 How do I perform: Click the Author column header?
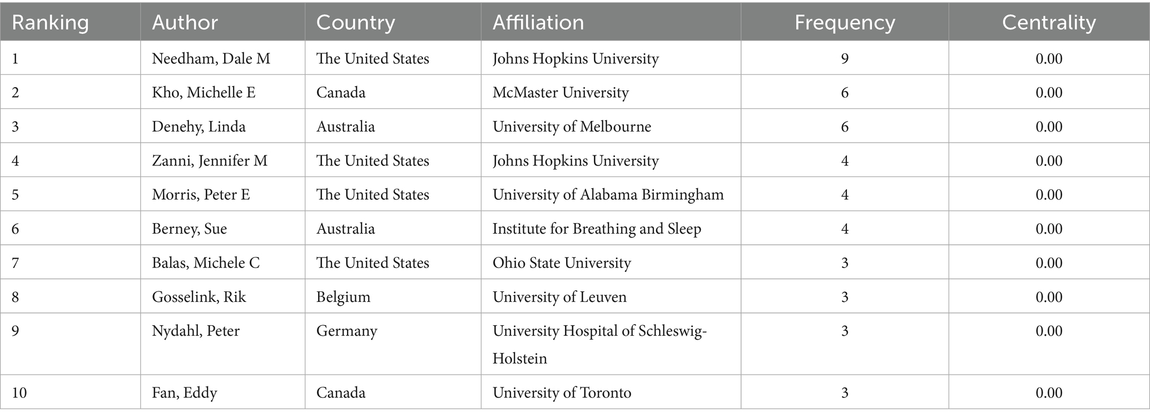pos(185,23)
